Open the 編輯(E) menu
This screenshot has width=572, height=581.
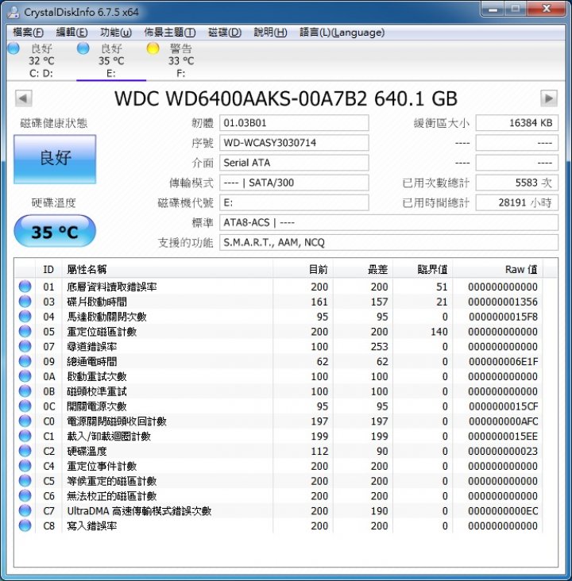click(71, 33)
